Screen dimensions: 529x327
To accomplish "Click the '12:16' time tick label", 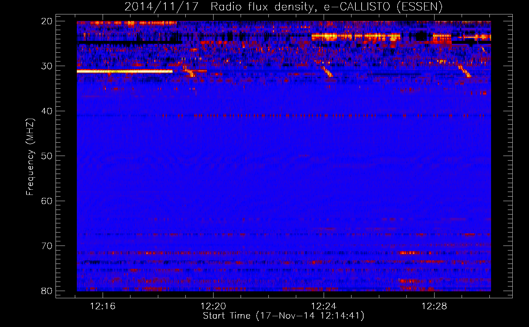I will tap(103, 306).
